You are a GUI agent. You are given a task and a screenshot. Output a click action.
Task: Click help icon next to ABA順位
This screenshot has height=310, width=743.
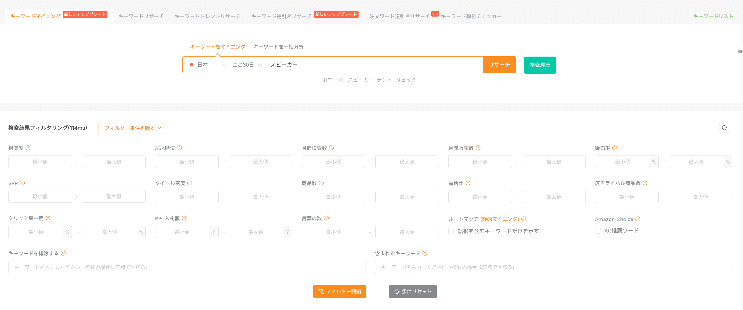click(x=179, y=148)
